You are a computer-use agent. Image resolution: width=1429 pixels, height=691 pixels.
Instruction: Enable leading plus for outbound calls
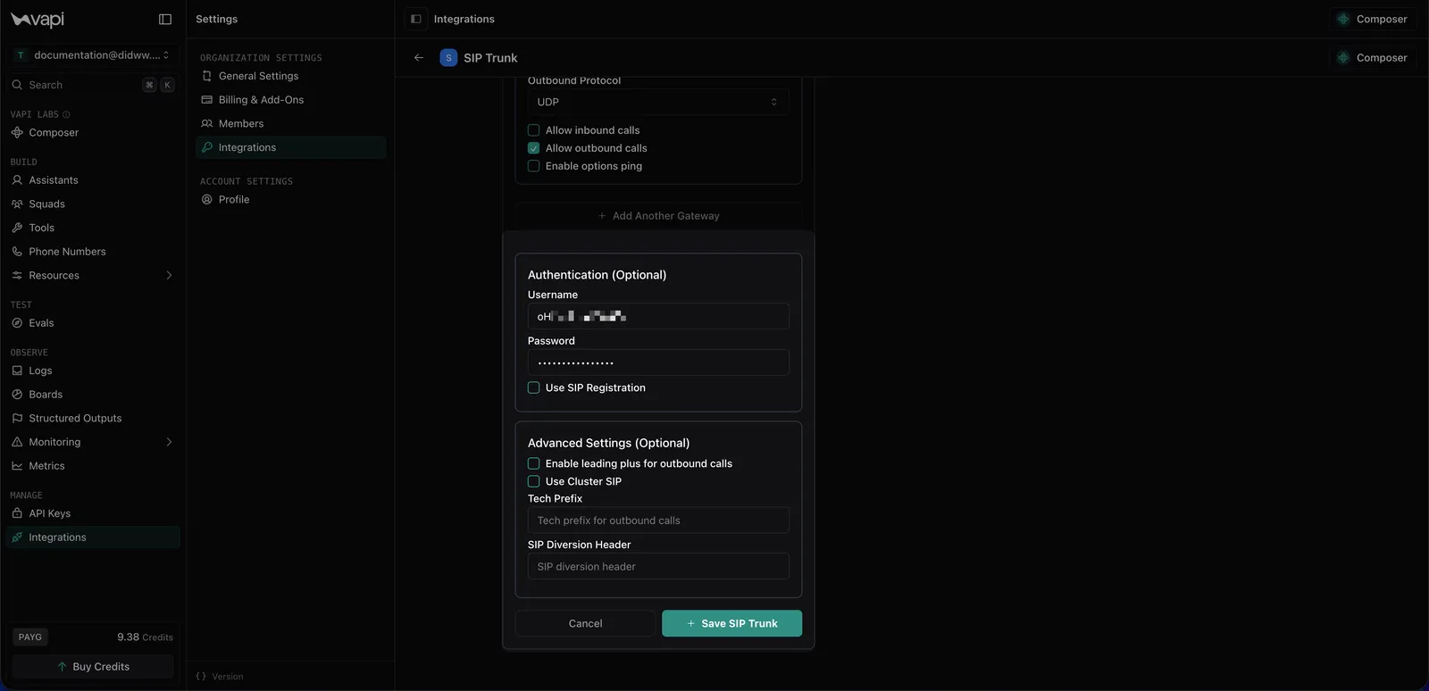pyautogui.click(x=534, y=463)
